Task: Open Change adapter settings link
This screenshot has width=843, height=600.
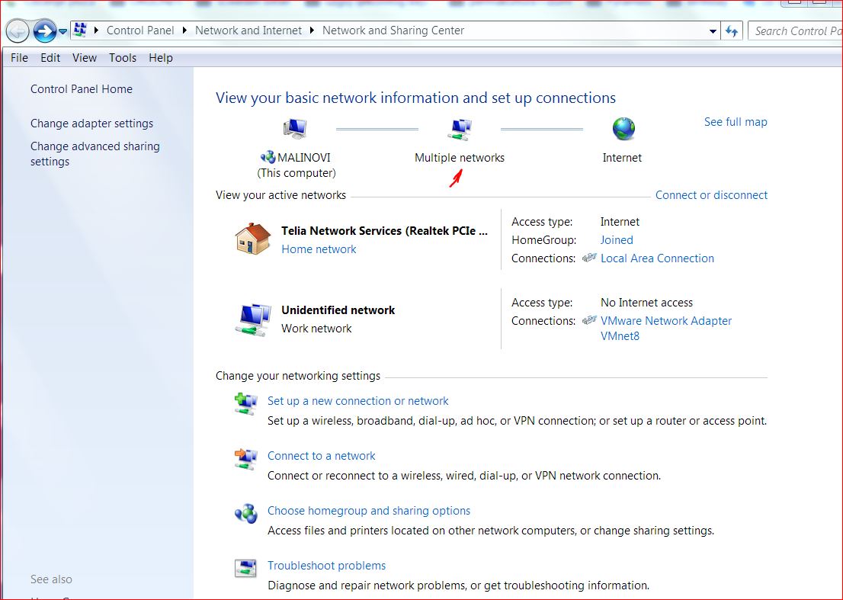Action: tap(91, 124)
